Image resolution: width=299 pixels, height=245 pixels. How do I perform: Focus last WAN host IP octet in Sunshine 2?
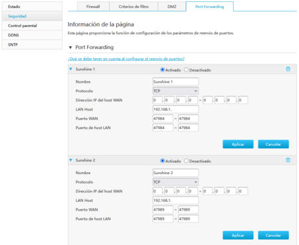coord(243,191)
